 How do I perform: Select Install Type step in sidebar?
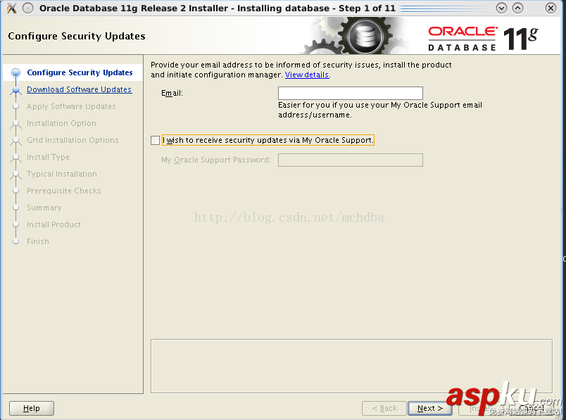tap(48, 157)
